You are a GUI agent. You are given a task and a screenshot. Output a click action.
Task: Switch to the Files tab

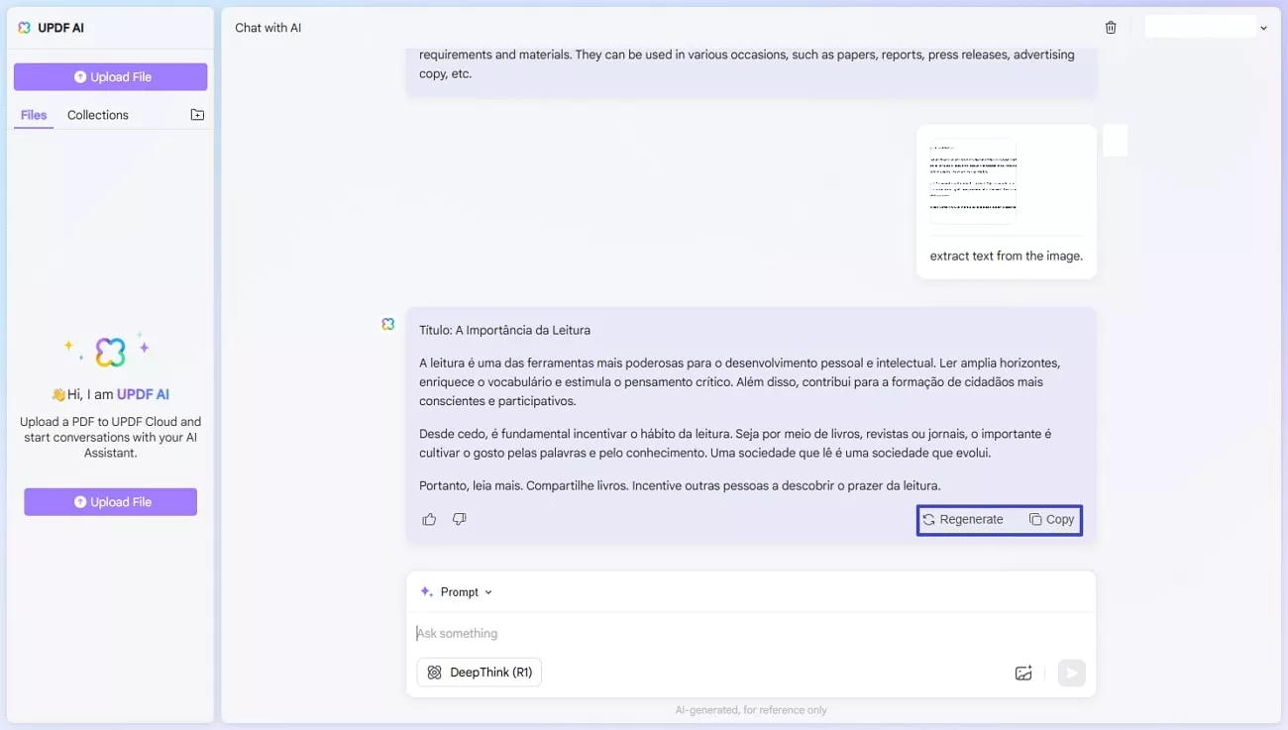point(34,115)
